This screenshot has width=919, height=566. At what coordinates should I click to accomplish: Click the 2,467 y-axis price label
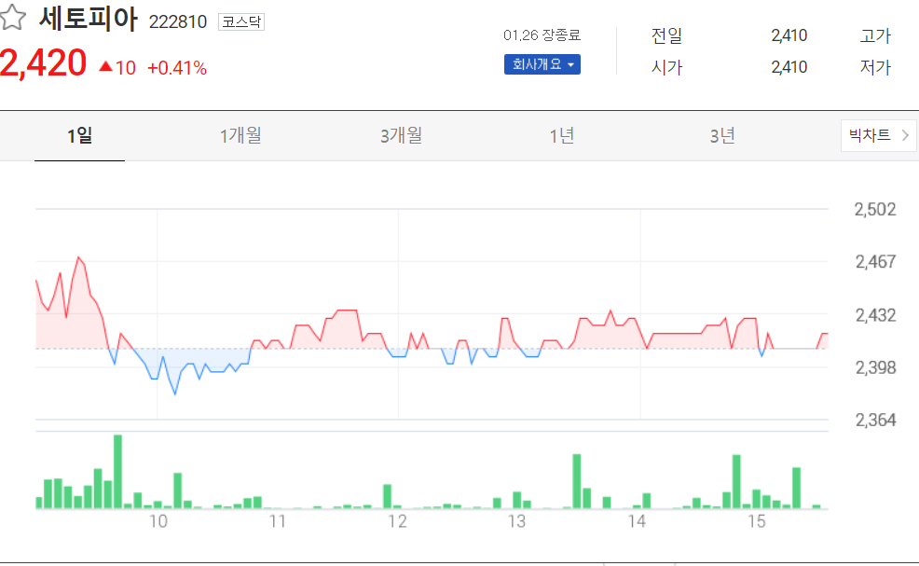875,262
